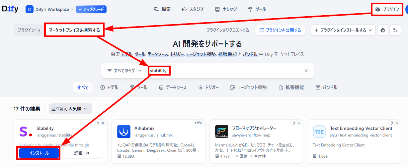Screen dimensions: 408x167
Task: Click the 17 件の結果 count text
Action: 27,109
